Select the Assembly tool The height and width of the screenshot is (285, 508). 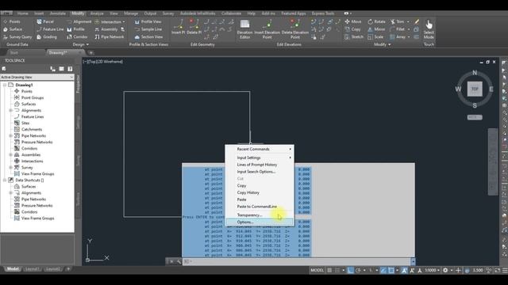pos(106,29)
